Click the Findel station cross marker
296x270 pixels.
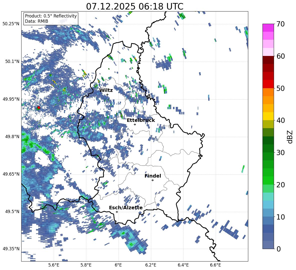pyautogui.click(x=152, y=180)
